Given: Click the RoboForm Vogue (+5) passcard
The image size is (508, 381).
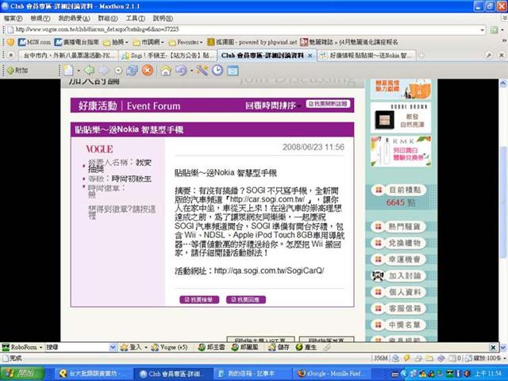Looking at the screenshot, I should [169, 348].
